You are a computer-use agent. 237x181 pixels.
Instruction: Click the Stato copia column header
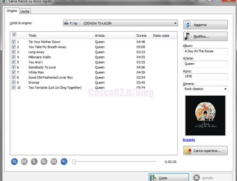[164, 36]
